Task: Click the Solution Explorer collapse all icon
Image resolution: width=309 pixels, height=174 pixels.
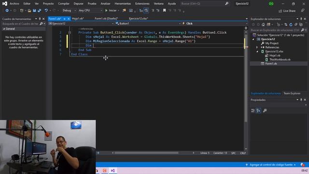Action: click(296, 25)
